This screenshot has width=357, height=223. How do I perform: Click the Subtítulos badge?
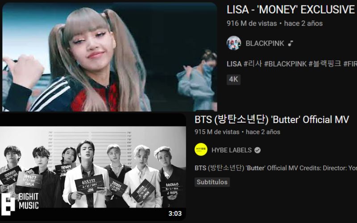click(212, 182)
